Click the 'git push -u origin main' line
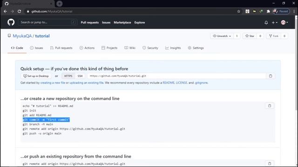298x167 pixels. click(x=42, y=133)
